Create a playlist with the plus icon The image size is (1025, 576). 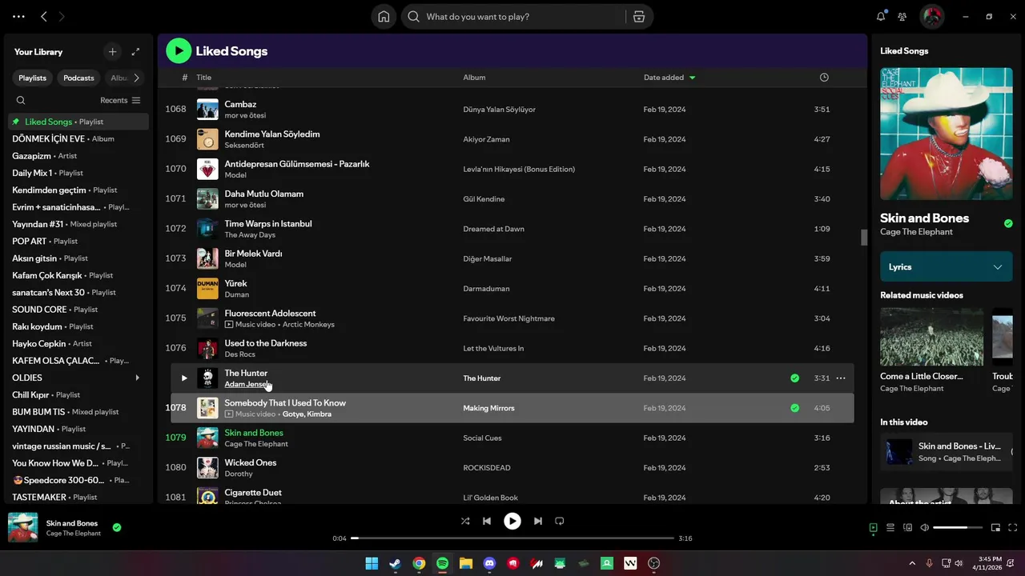point(112,52)
